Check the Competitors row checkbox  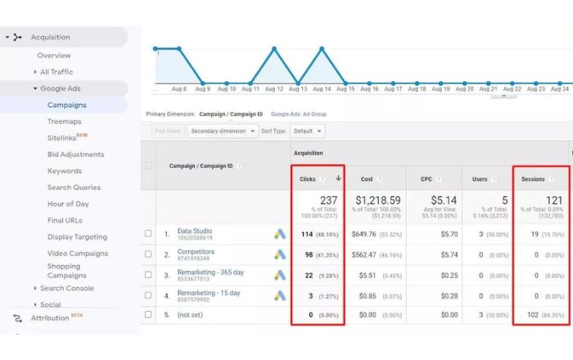148,254
